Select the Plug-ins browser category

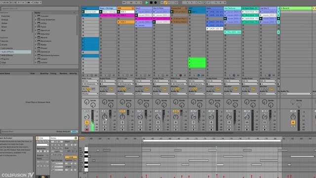5,59
